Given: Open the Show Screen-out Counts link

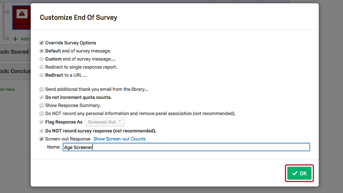Looking at the screenshot, I should point(119,139).
